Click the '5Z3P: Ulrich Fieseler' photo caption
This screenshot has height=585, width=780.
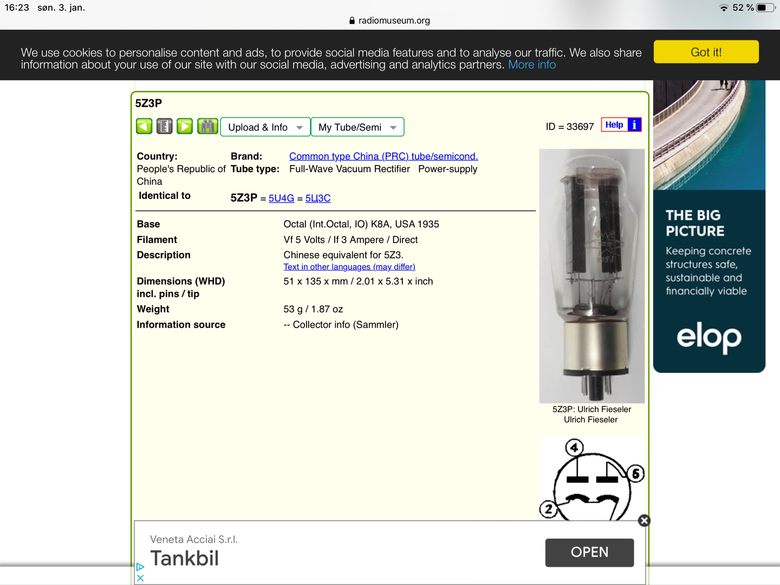click(x=591, y=409)
